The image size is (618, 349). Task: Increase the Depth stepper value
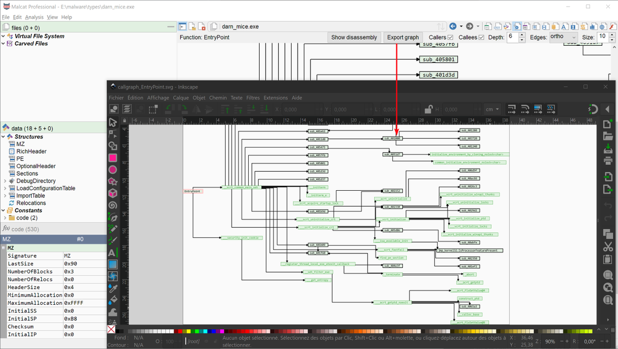click(x=522, y=34)
